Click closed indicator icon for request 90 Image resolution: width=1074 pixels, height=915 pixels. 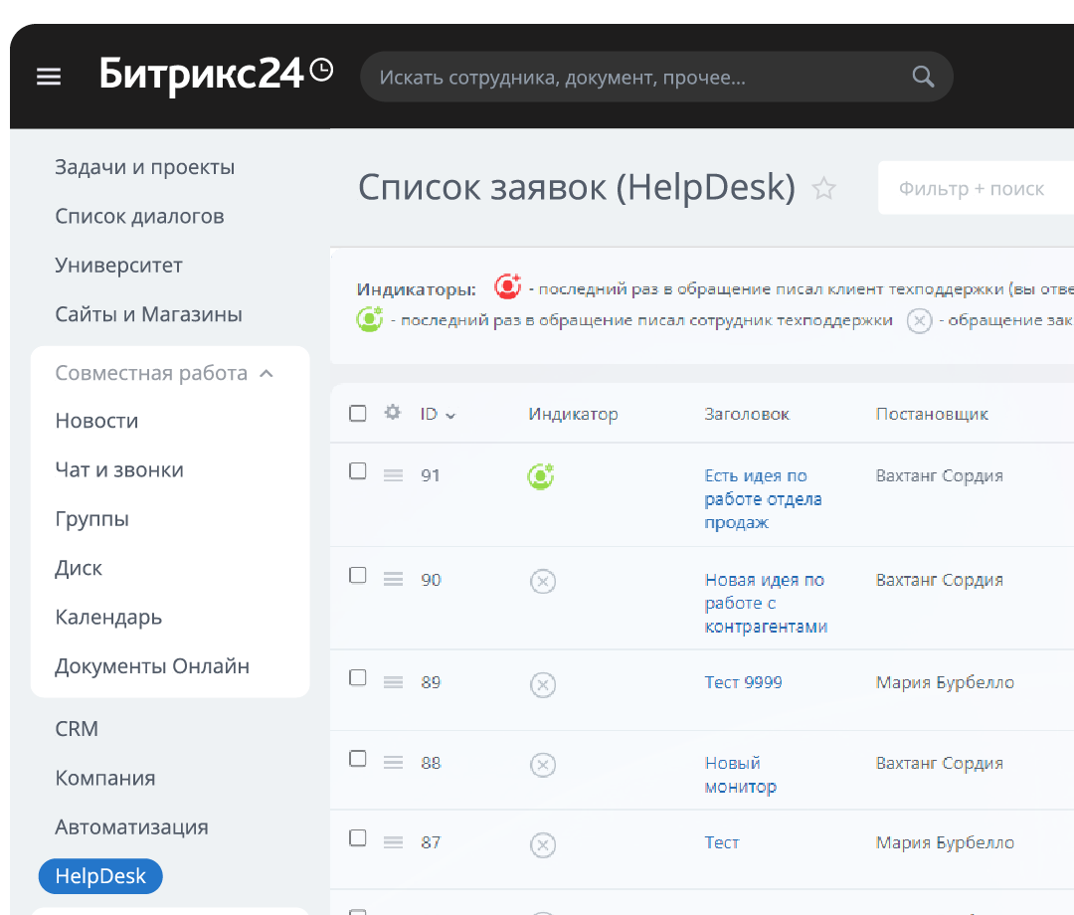point(542,582)
